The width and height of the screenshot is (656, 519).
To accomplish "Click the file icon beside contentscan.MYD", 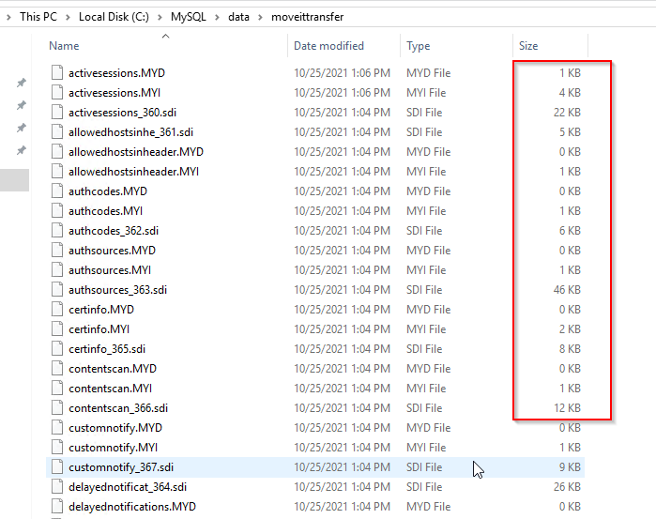I will coord(57,368).
